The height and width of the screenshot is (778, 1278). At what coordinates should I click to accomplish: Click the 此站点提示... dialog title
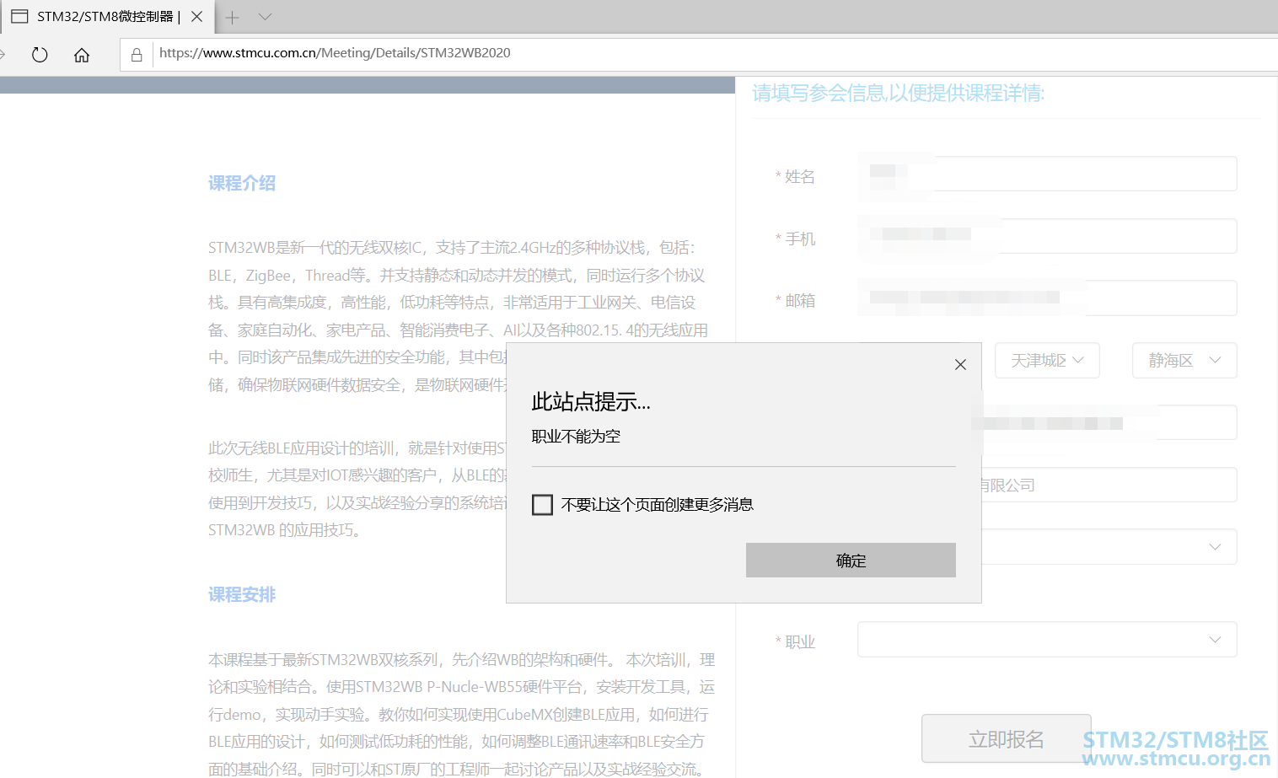click(x=591, y=402)
